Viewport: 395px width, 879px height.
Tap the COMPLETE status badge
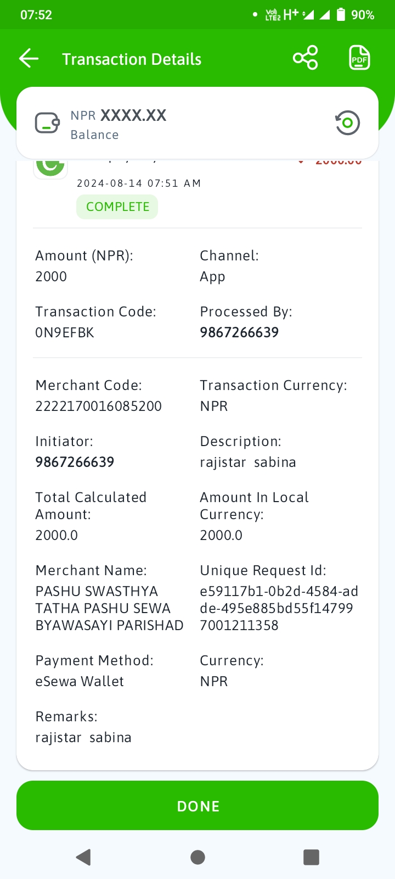[x=117, y=207]
